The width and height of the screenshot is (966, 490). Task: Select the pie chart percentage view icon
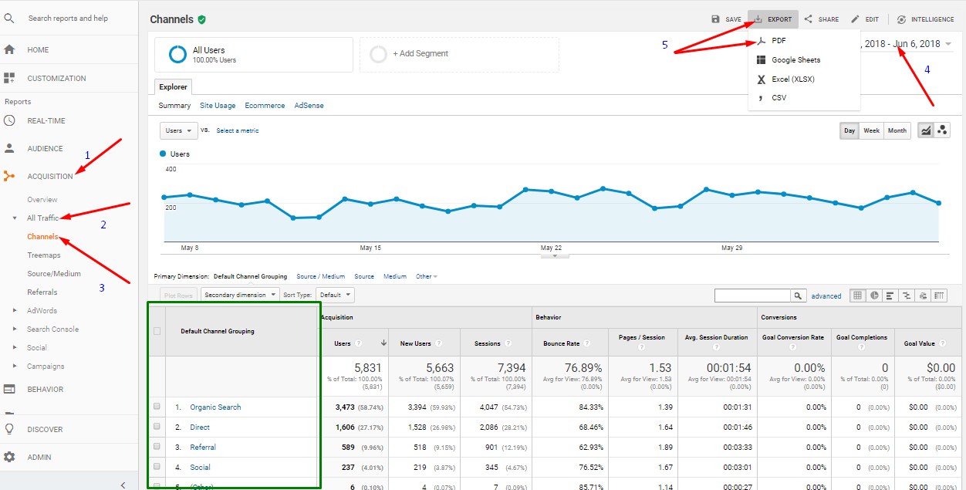pyautogui.click(x=874, y=296)
